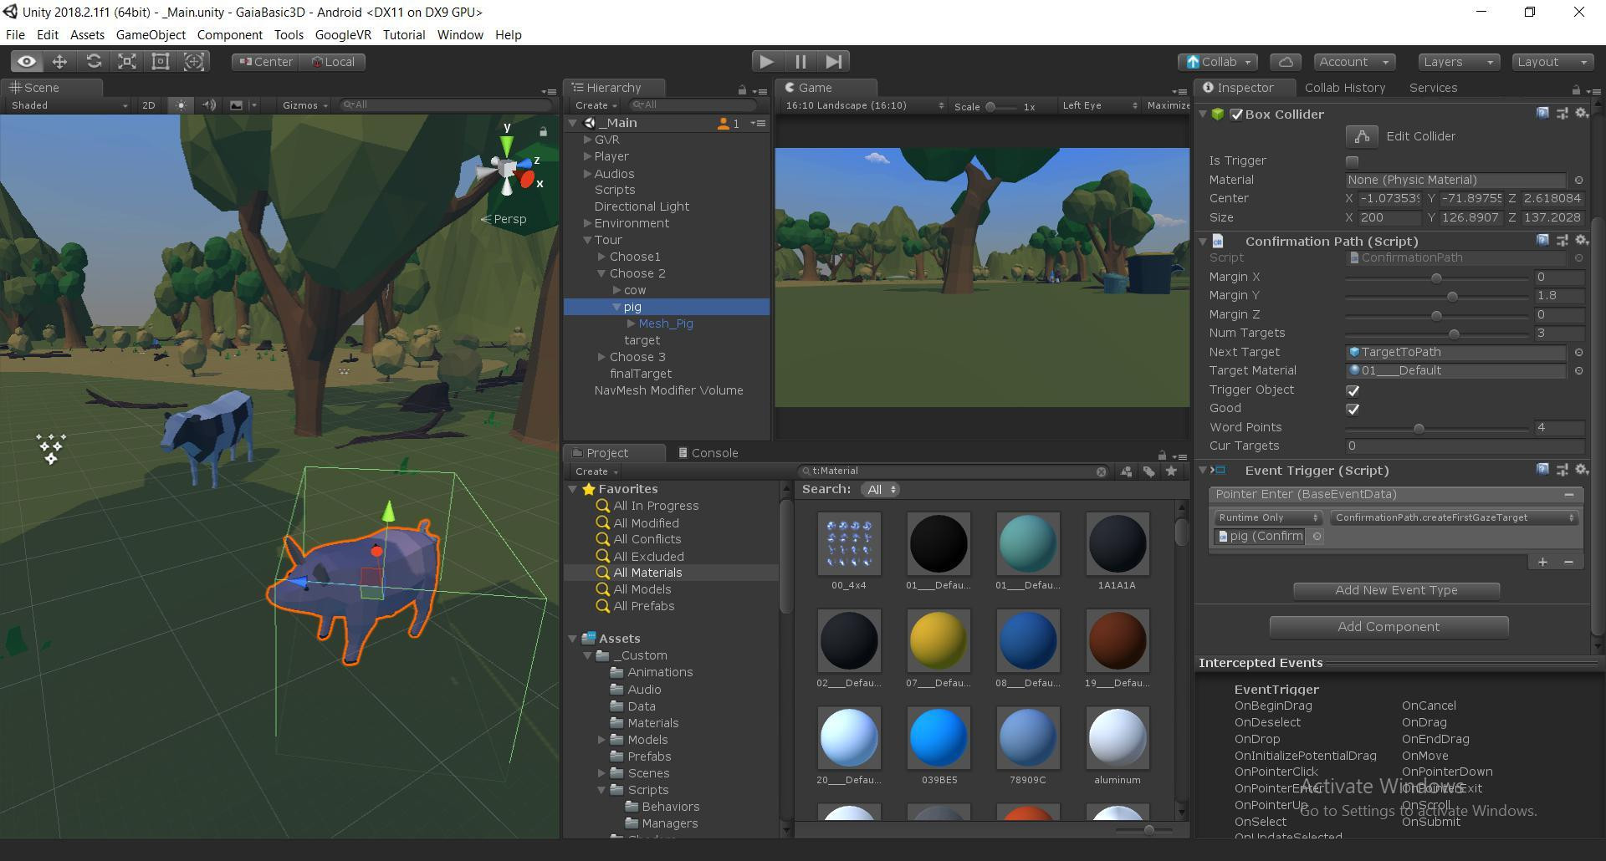Pause the game playback

tap(800, 62)
